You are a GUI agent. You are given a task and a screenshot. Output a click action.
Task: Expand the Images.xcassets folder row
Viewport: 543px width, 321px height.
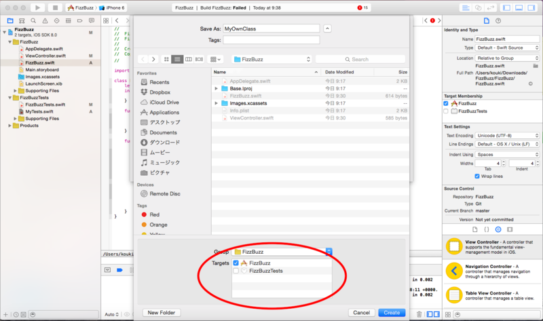pyautogui.click(x=216, y=103)
